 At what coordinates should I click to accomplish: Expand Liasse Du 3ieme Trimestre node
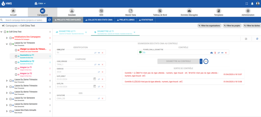click(7, 87)
